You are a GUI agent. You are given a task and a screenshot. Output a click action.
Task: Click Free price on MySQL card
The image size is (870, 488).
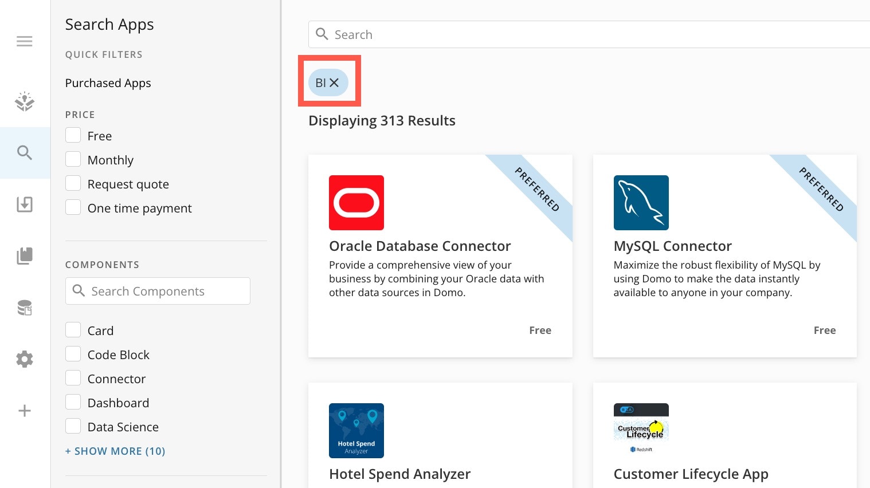pyautogui.click(x=825, y=330)
